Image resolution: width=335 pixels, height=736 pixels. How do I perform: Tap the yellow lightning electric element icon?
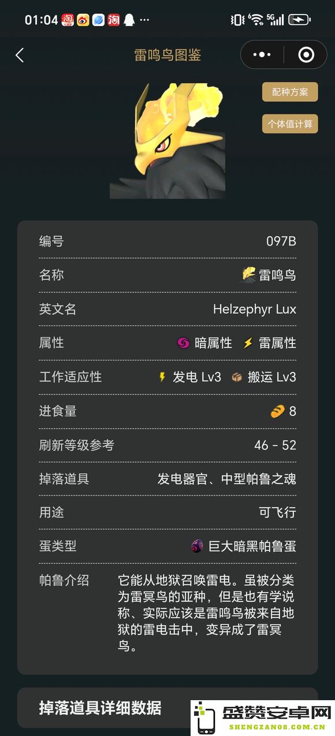pos(248,343)
